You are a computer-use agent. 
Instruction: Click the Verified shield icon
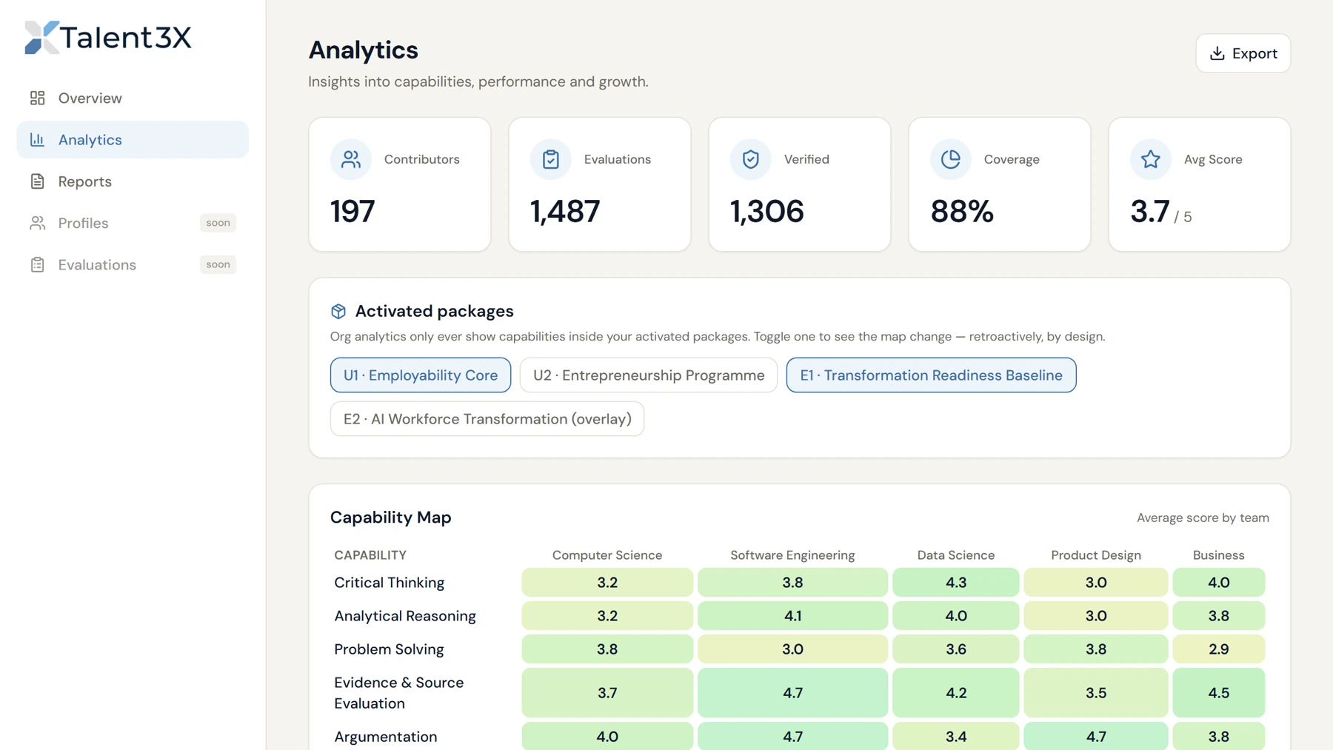point(751,159)
